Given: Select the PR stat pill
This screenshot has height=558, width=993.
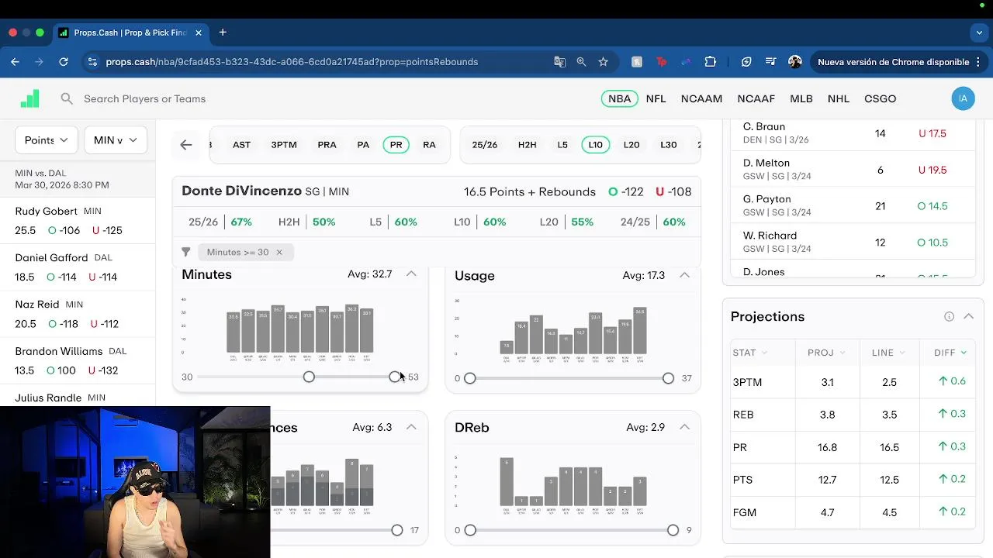Looking at the screenshot, I should click(396, 145).
